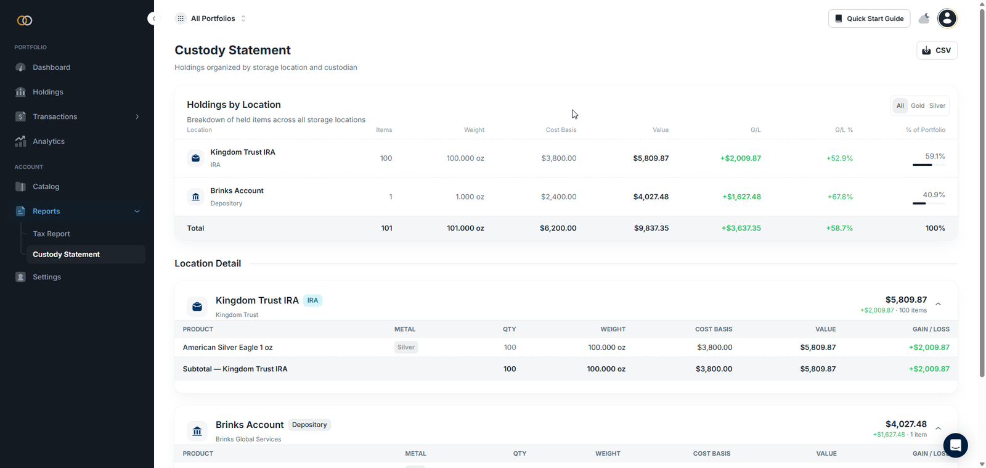Click the American Silver Eagle 1 oz row

(x=566, y=347)
